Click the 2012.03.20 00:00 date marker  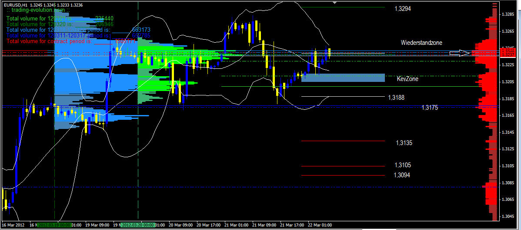[x=137, y=225]
